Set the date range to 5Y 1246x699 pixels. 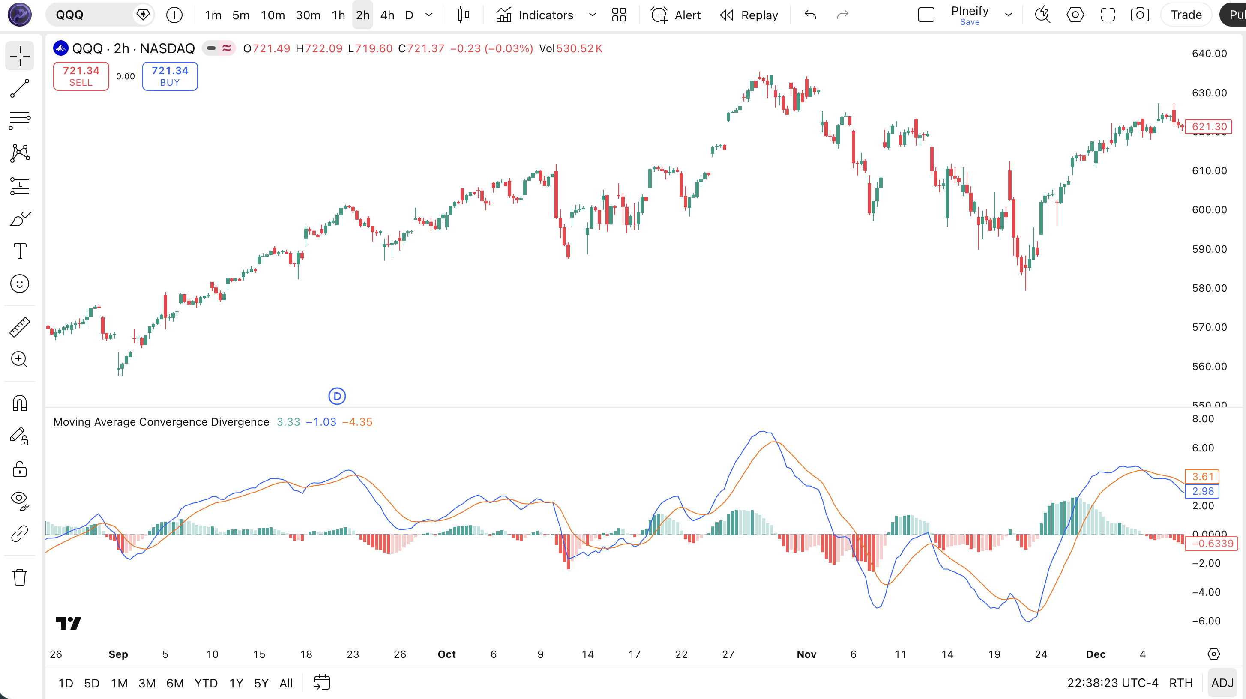click(x=261, y=683)
